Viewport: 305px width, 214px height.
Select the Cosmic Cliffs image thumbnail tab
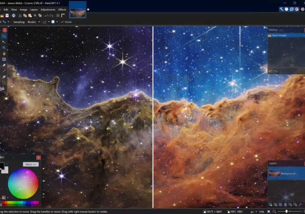click(78, 10)
